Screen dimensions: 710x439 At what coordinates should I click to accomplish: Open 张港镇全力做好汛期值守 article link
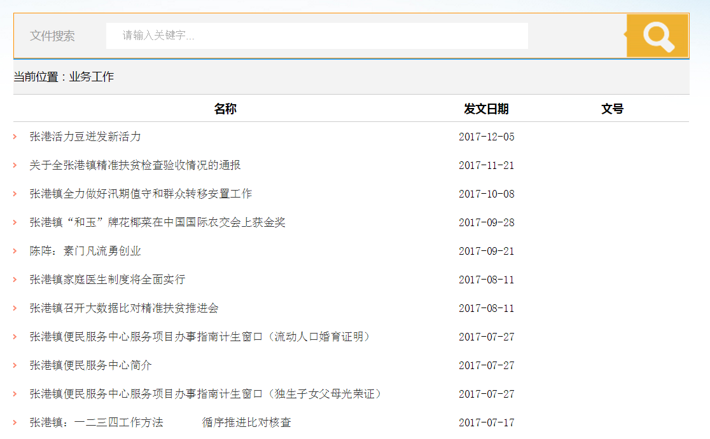tap(141, 194)
